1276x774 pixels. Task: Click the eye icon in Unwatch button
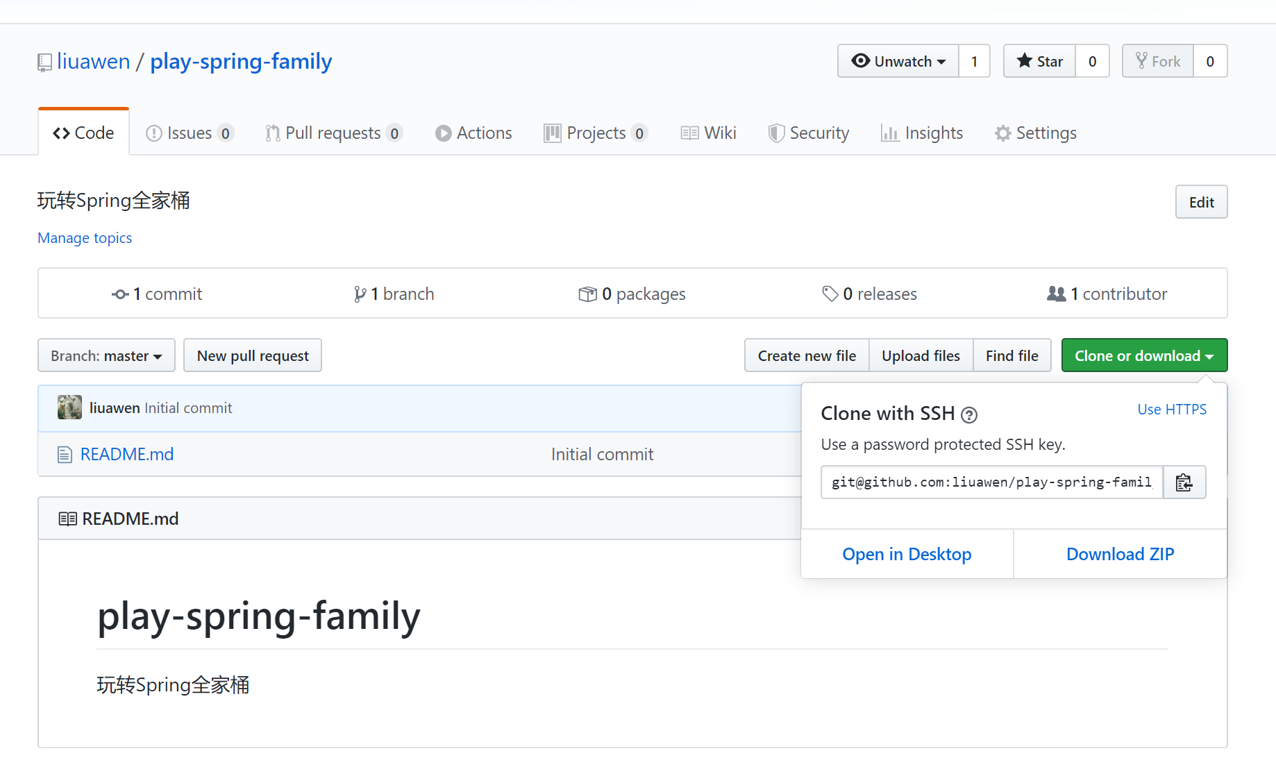860,60
